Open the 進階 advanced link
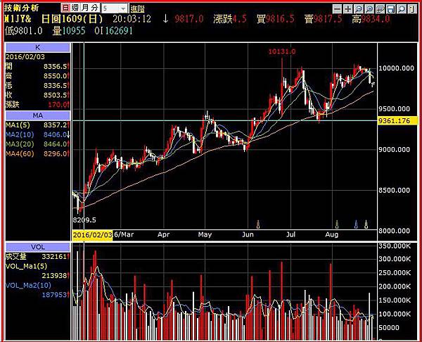 [138, 9]
